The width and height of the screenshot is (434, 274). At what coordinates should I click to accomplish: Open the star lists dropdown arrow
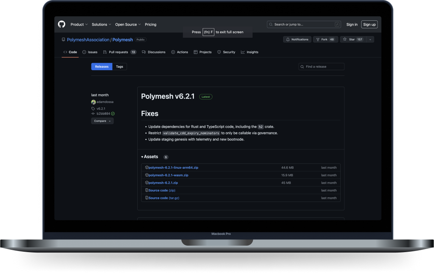click(x=370, y=40)
